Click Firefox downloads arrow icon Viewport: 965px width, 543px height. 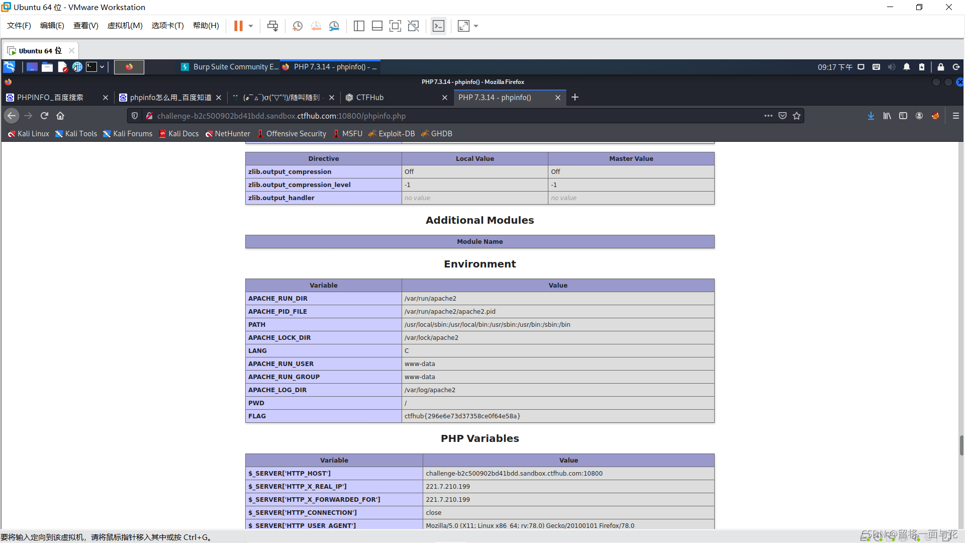871,116
